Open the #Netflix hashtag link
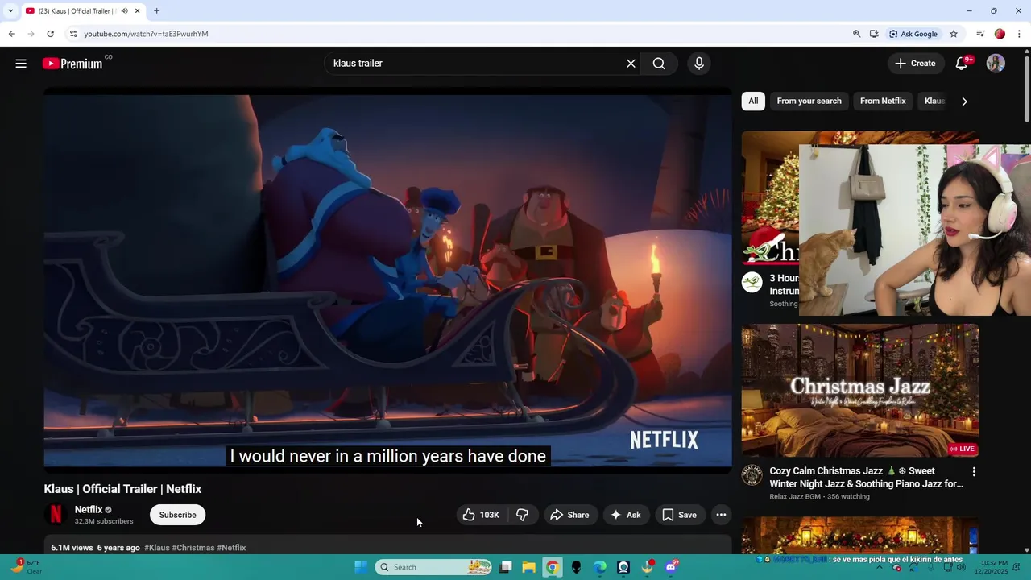Screen dimensions: 1031x580 pos(231,548)
